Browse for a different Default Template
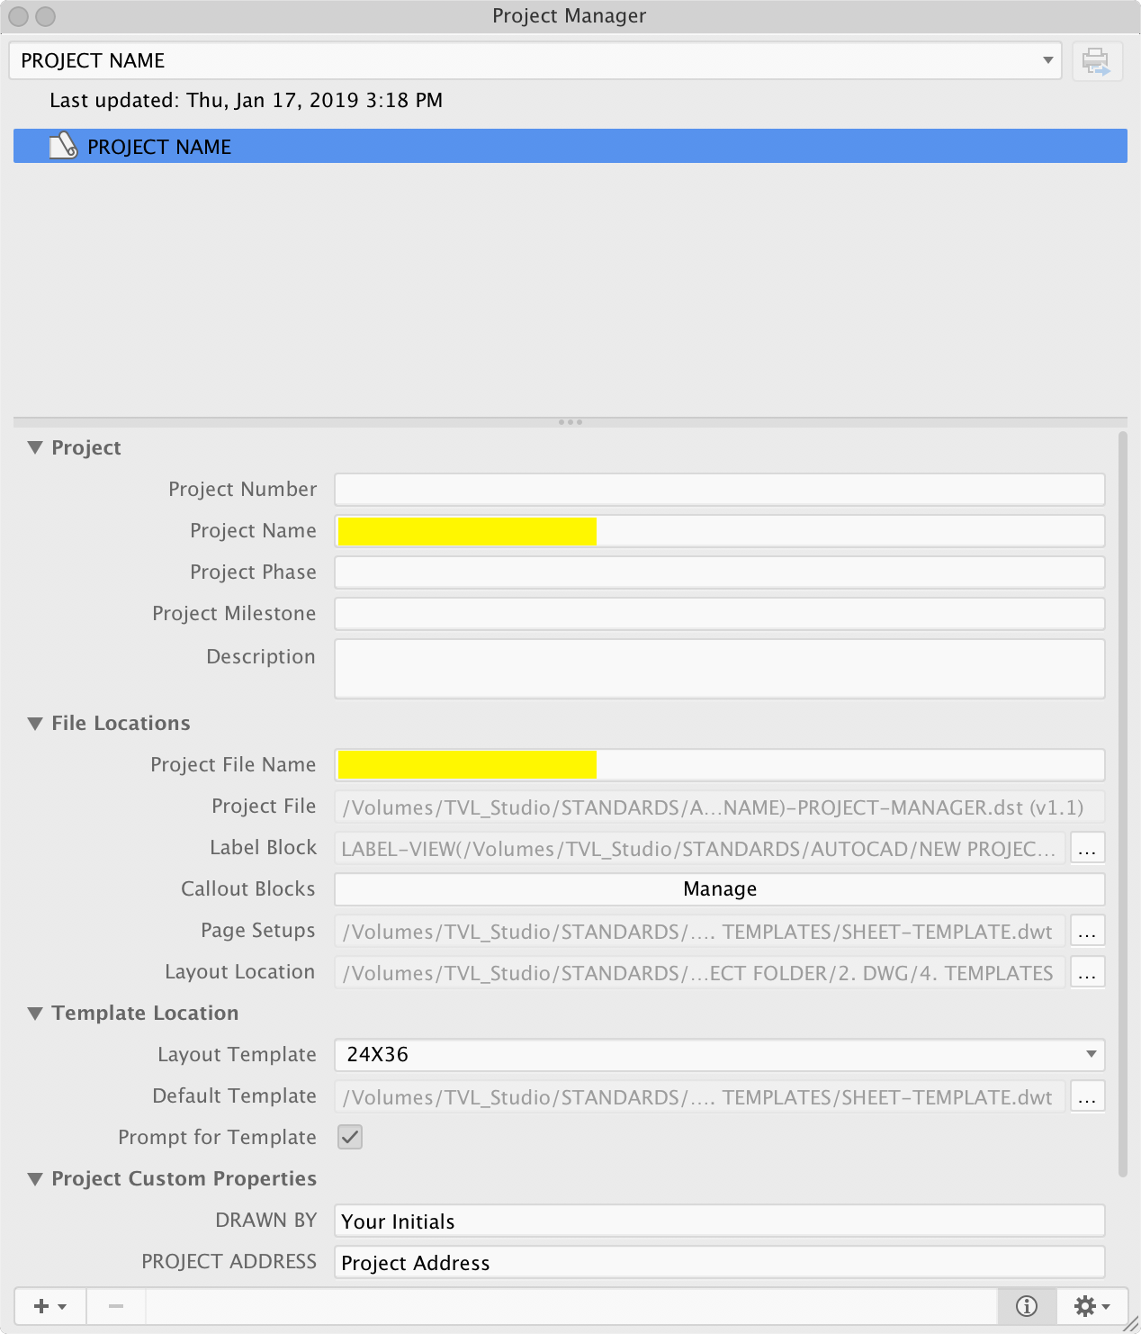The image size is (1141, 1334). click(1087, 1096)
